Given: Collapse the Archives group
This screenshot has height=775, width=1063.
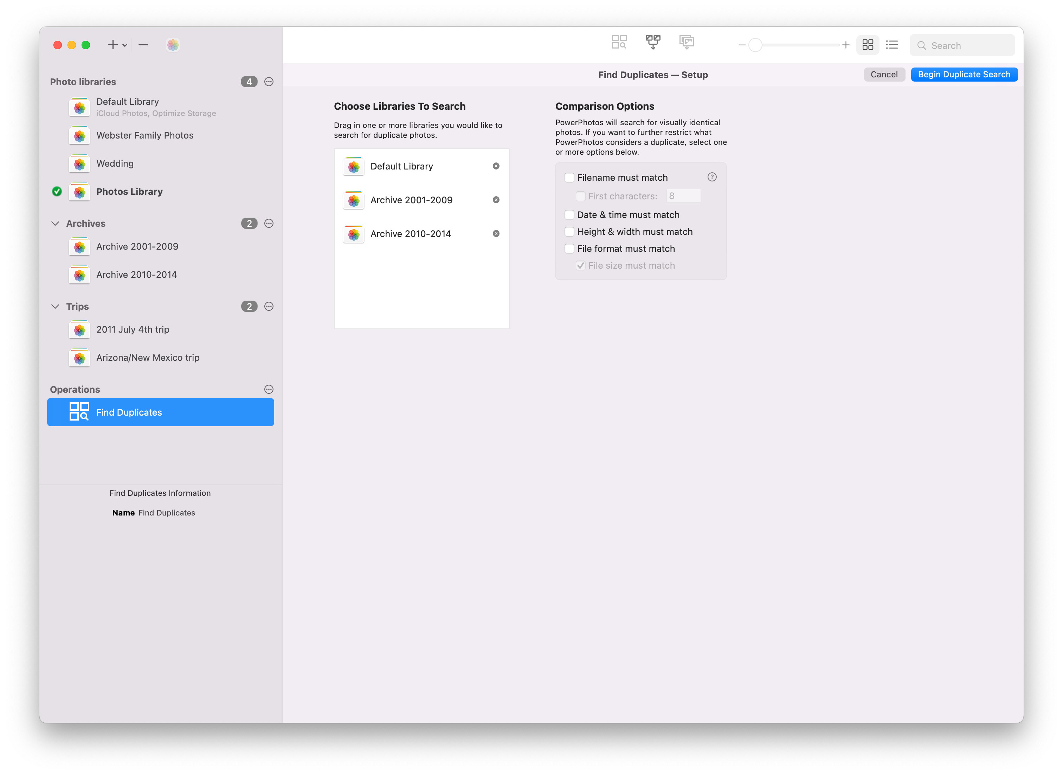Looking at the screenshot, I should click(x=55, y=224).
